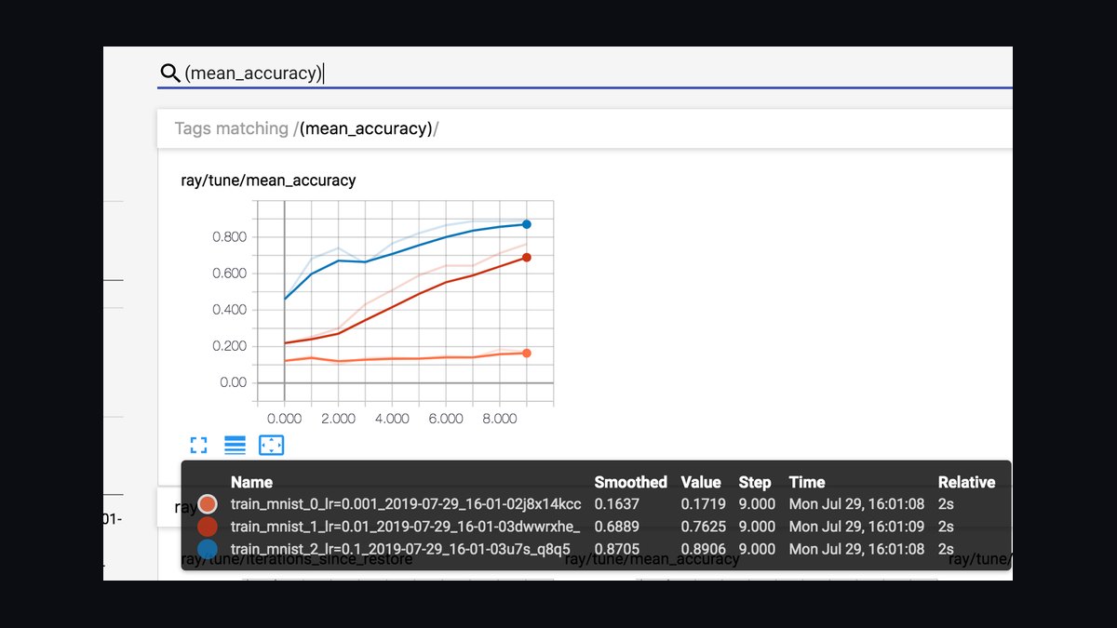Image resolution: width=1117 pixels, height=628 pixels.
Task: Click the 4.000 x-axis label
Action: 392,419
